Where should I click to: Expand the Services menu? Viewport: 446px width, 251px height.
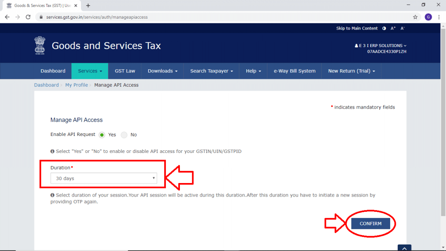tap(90, 71)
